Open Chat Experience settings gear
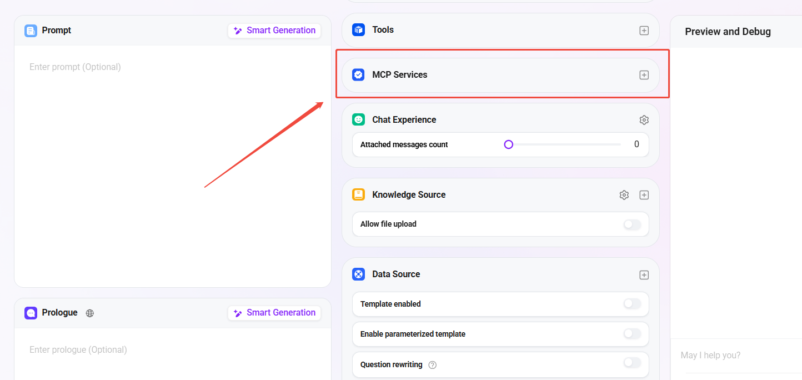The width and height of the screenshot is (802, 380). tap(644, 120)
